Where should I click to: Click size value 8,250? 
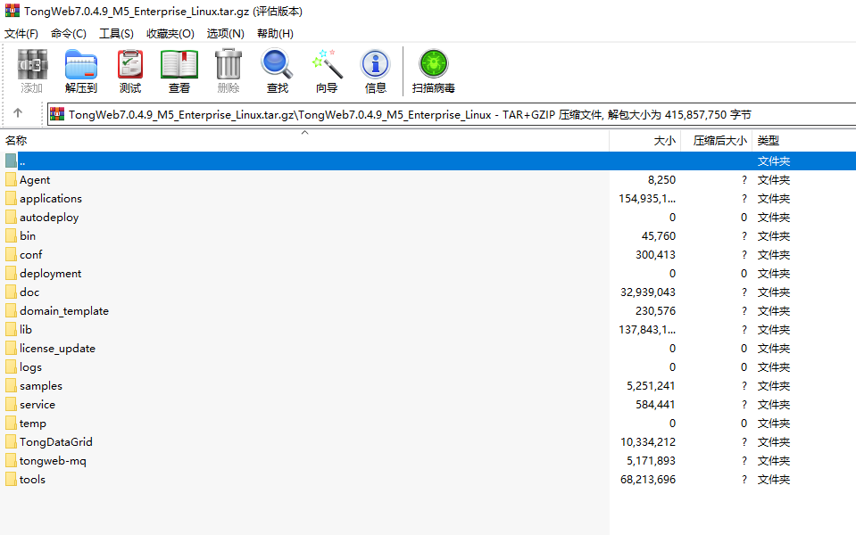pos(661,180)
